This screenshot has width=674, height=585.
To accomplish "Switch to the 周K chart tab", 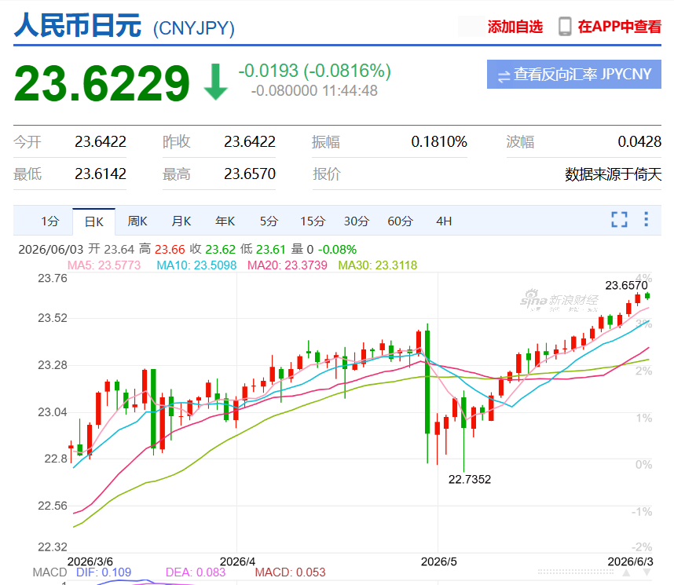I will [x=137, y=221].
